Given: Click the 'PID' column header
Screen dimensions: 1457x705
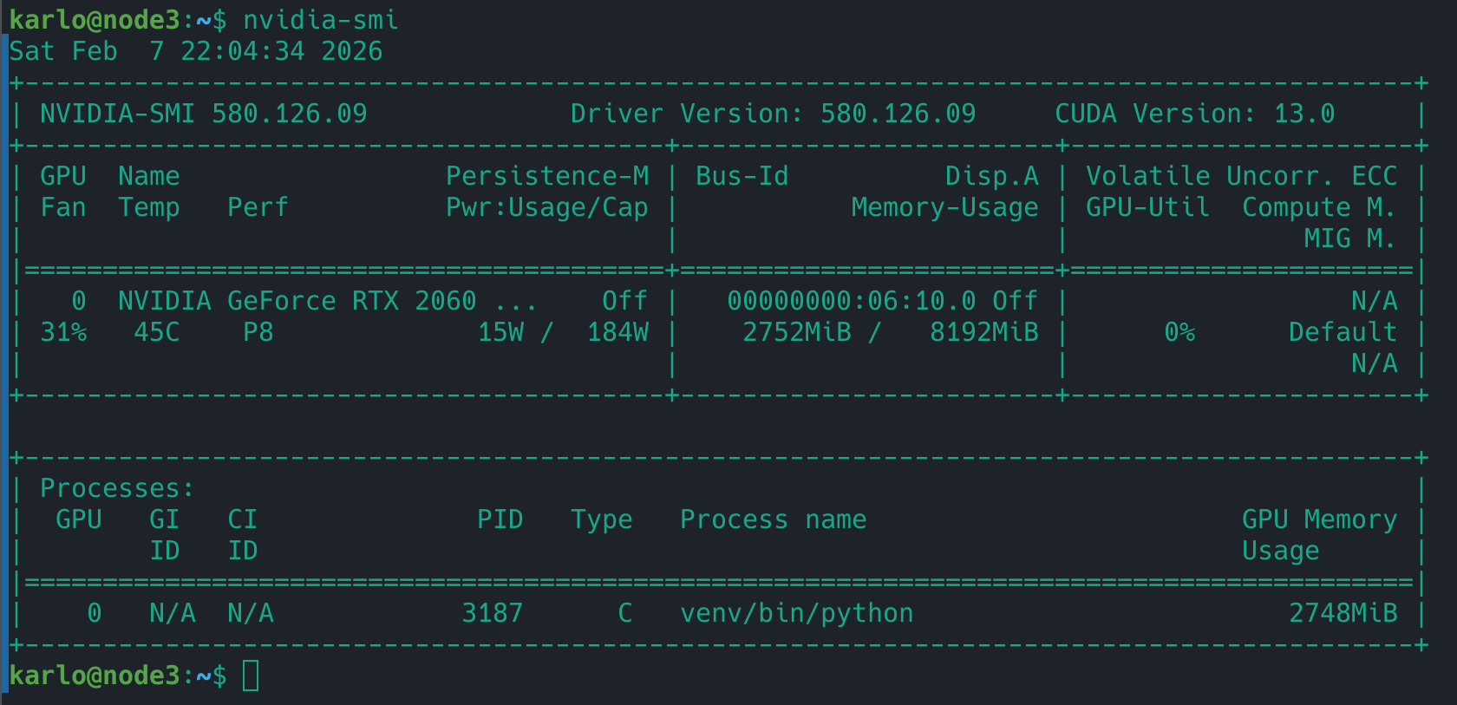Looking at the screenshot, I should tap(500, 519).
